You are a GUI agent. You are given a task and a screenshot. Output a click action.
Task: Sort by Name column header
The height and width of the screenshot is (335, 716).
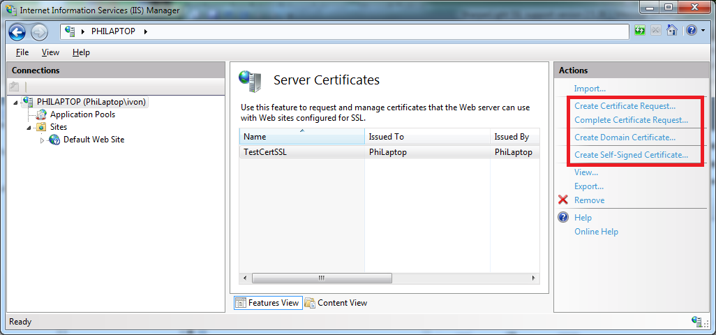[302, 137]
